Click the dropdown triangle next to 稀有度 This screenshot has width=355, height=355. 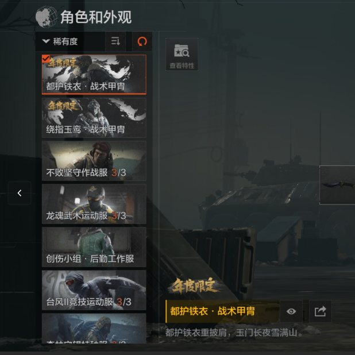(46, 41)
